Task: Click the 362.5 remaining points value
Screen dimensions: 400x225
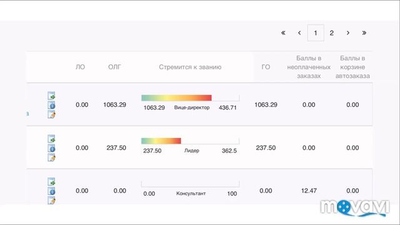Action: 229,151
